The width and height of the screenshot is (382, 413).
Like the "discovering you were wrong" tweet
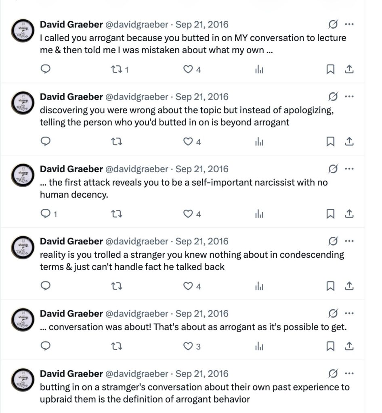(192, 142)
